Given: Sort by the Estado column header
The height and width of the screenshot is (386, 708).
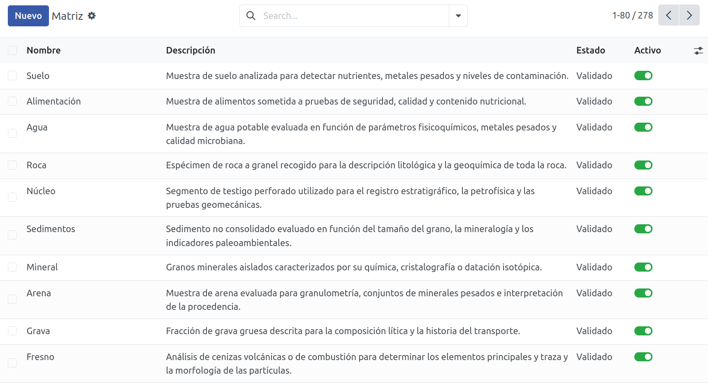Looking at the screenshot, I should click(x=591, y=50).
